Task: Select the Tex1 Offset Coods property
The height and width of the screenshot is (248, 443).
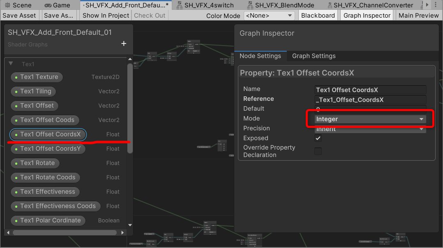Action: tap(45, 120)
